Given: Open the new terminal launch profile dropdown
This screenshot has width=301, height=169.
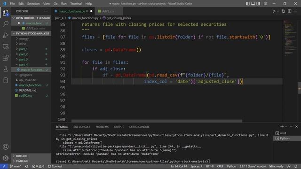Looking at the screenshot, I should click(x=286, y=127).
